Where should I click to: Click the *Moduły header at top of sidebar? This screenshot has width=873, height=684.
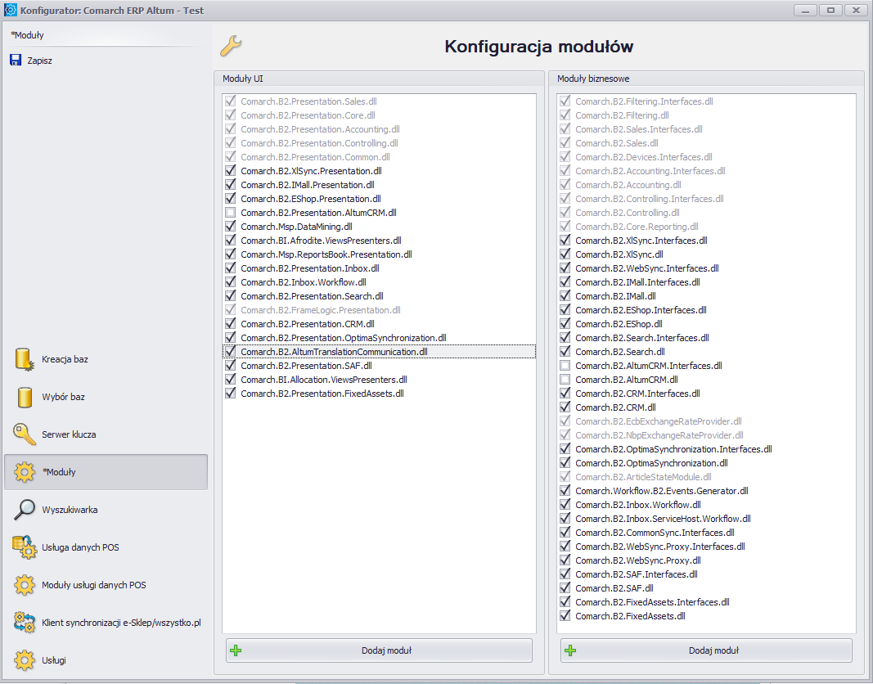pos(27,35)
